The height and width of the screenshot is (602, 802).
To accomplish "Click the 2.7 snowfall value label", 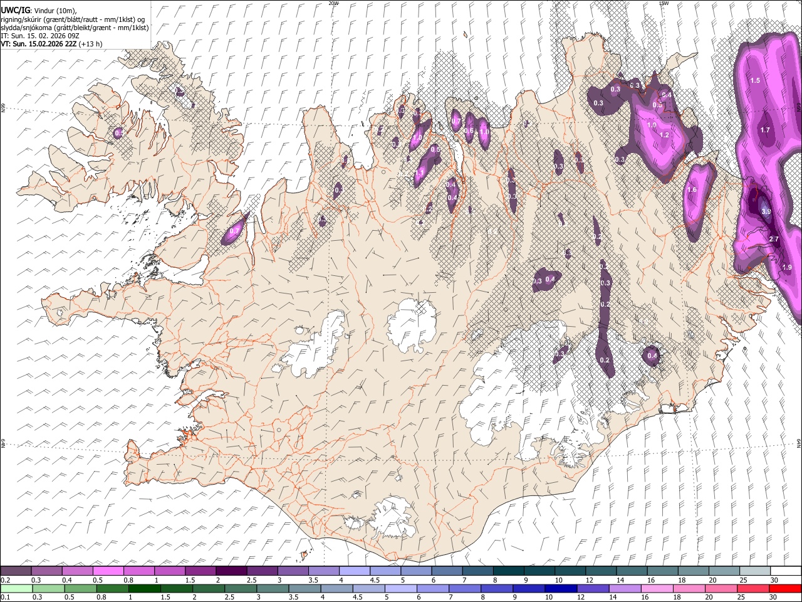I will 773,239.
